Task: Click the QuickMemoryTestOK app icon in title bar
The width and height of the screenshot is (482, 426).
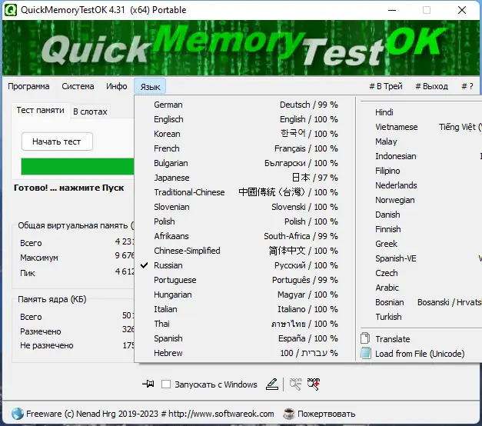Action: pyautogui.click(x=10, y=10)
